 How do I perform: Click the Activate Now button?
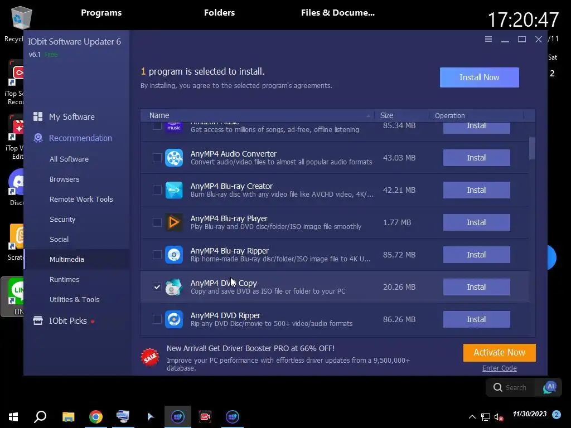499,352
